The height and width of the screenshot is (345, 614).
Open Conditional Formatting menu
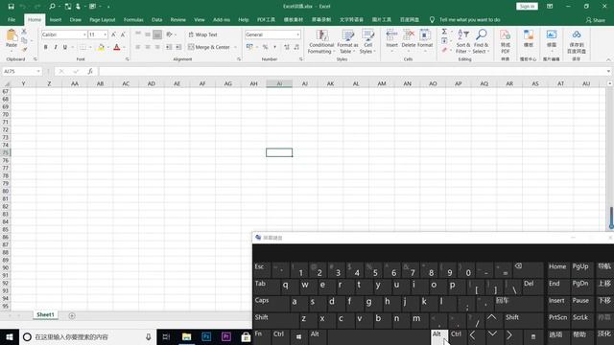pos(321,41)
